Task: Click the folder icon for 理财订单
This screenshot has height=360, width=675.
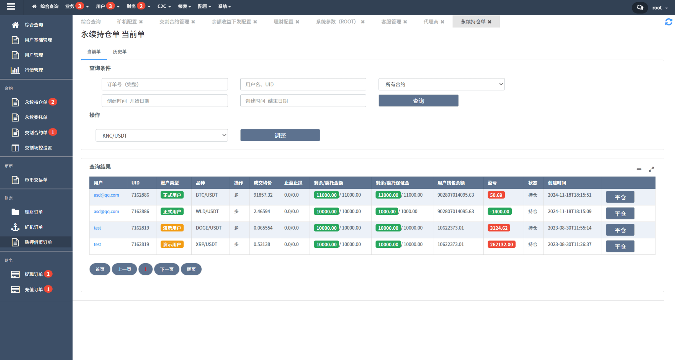Action: click(x=15, y=212)
